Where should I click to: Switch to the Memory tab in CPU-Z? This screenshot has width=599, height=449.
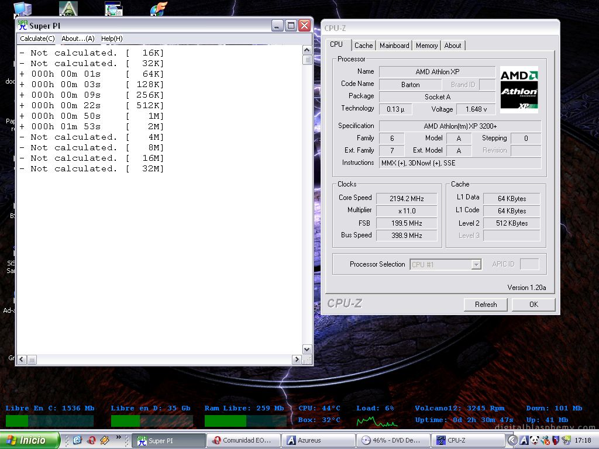(426, 46)
